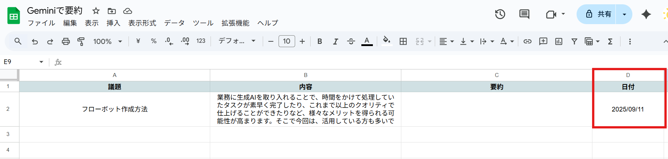Activate paint format roller

[81, 41]
